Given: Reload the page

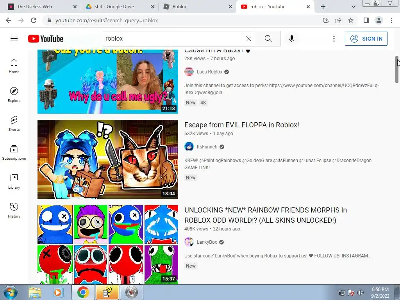Looking at the screenshot, I should click(34, 20).
